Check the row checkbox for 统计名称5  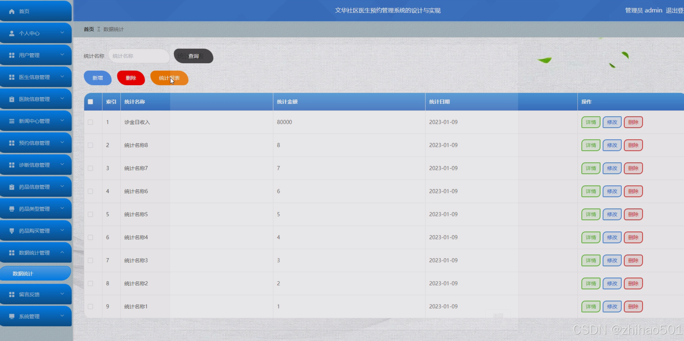(x=90, y=214)
